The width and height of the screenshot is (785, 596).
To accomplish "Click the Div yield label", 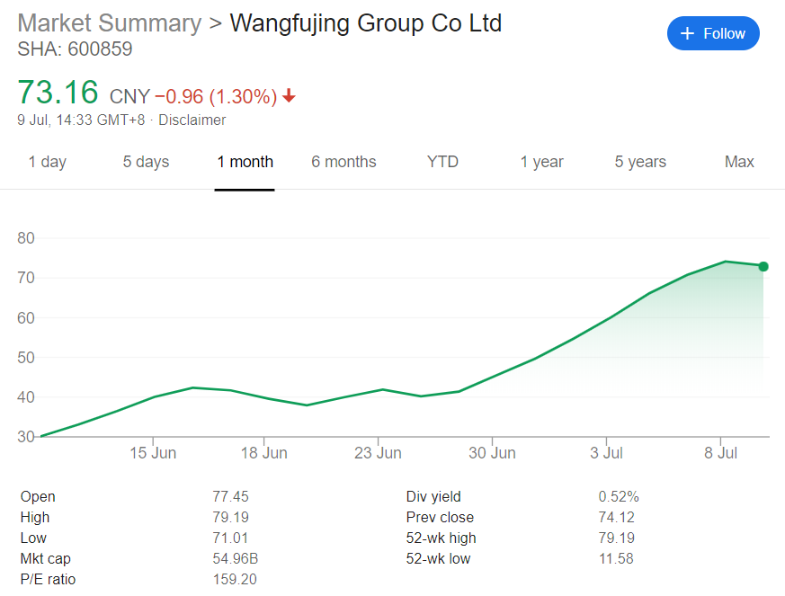I will [433, 496].
